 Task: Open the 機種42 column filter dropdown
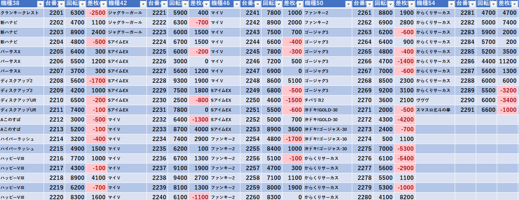(x=143, y=4)
